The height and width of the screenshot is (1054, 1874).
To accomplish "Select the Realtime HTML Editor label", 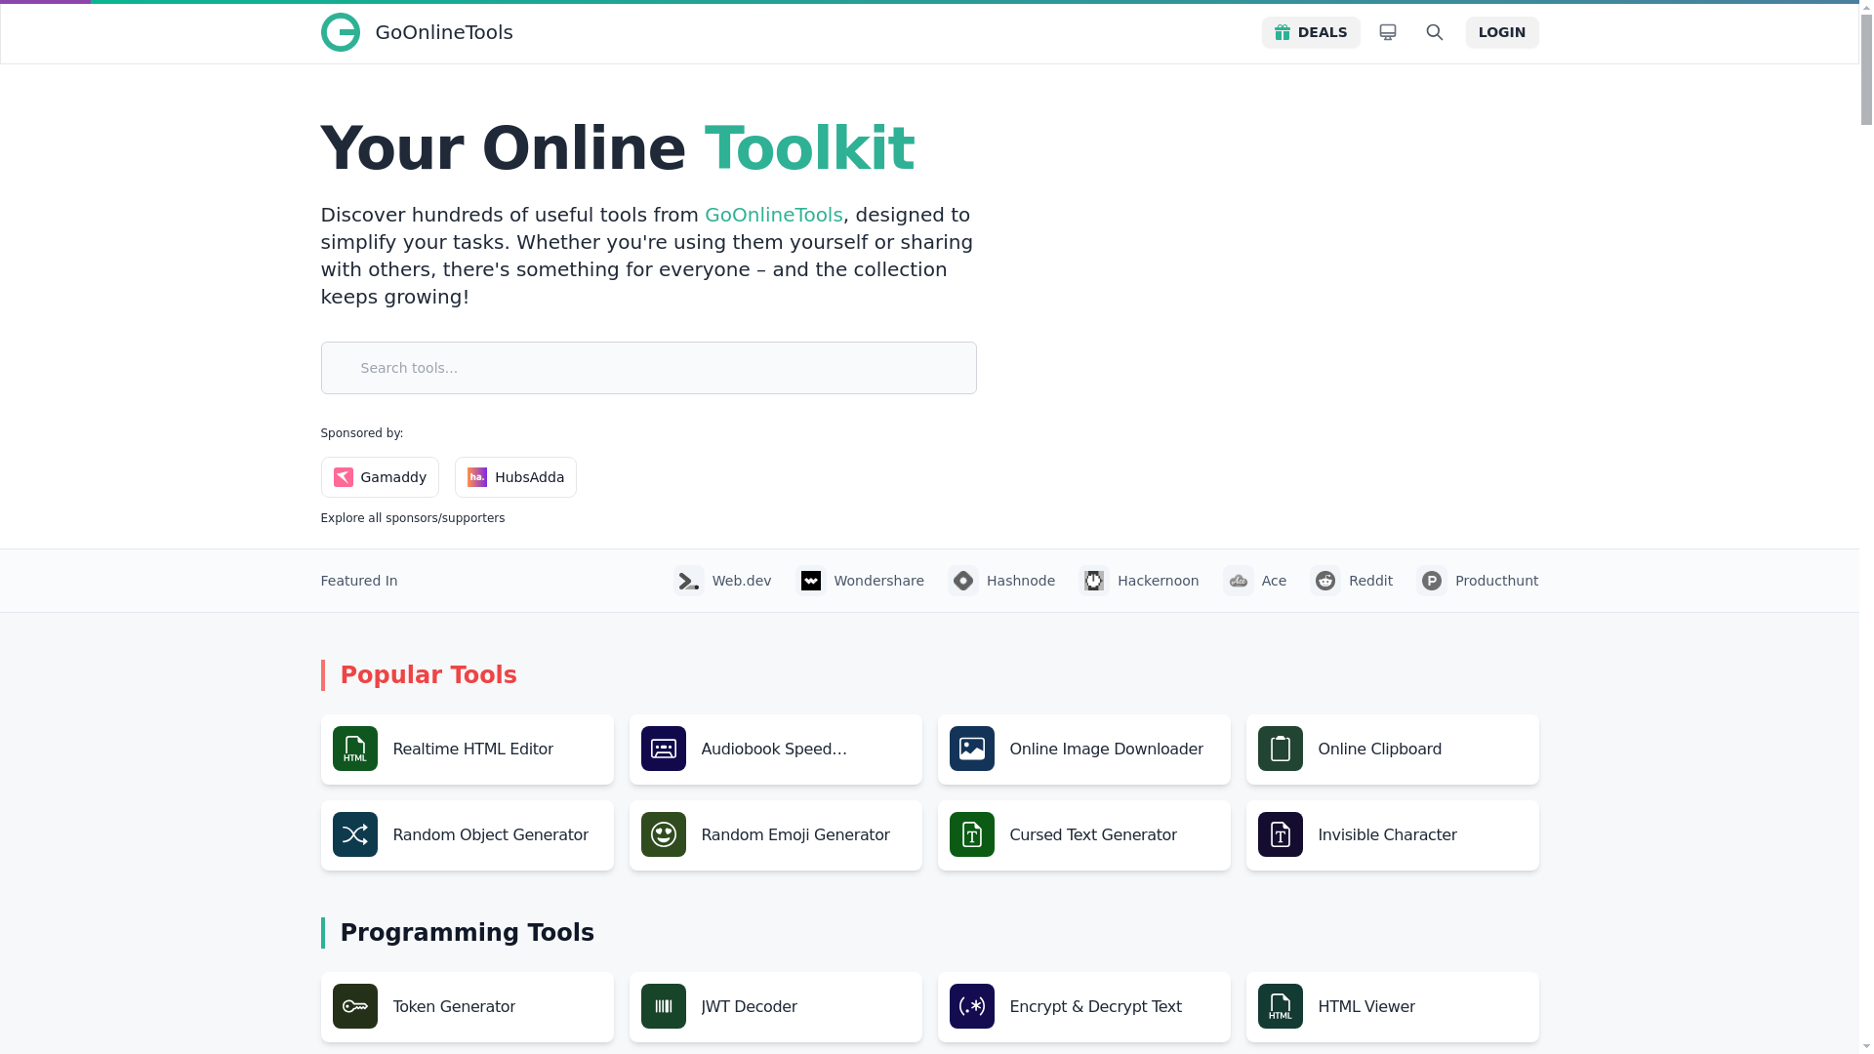I will coord(473,750).
